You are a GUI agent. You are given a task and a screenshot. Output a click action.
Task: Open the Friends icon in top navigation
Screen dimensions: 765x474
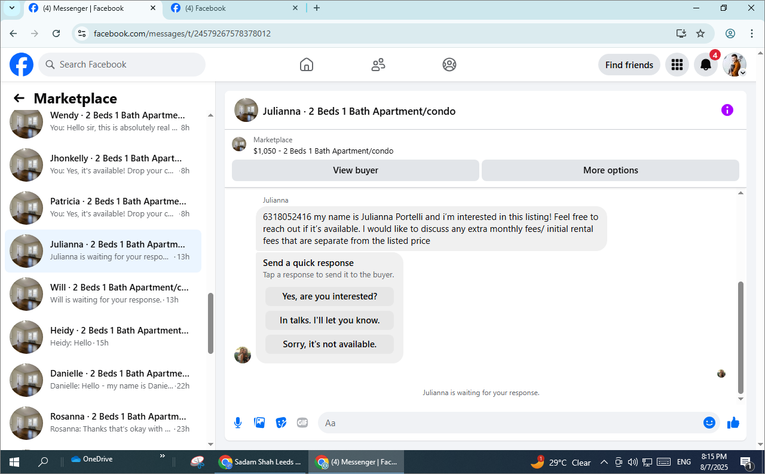coord(378,65)
